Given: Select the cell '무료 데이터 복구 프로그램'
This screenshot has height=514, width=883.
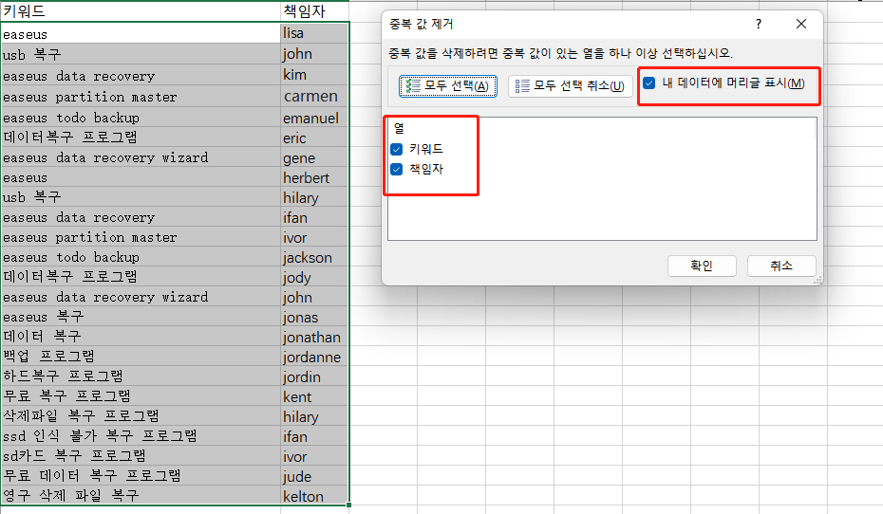Looking at the screenshot, I should coord(141,476).
